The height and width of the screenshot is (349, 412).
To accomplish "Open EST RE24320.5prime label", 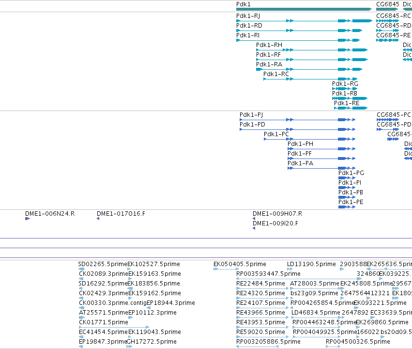I will point(260,293).
